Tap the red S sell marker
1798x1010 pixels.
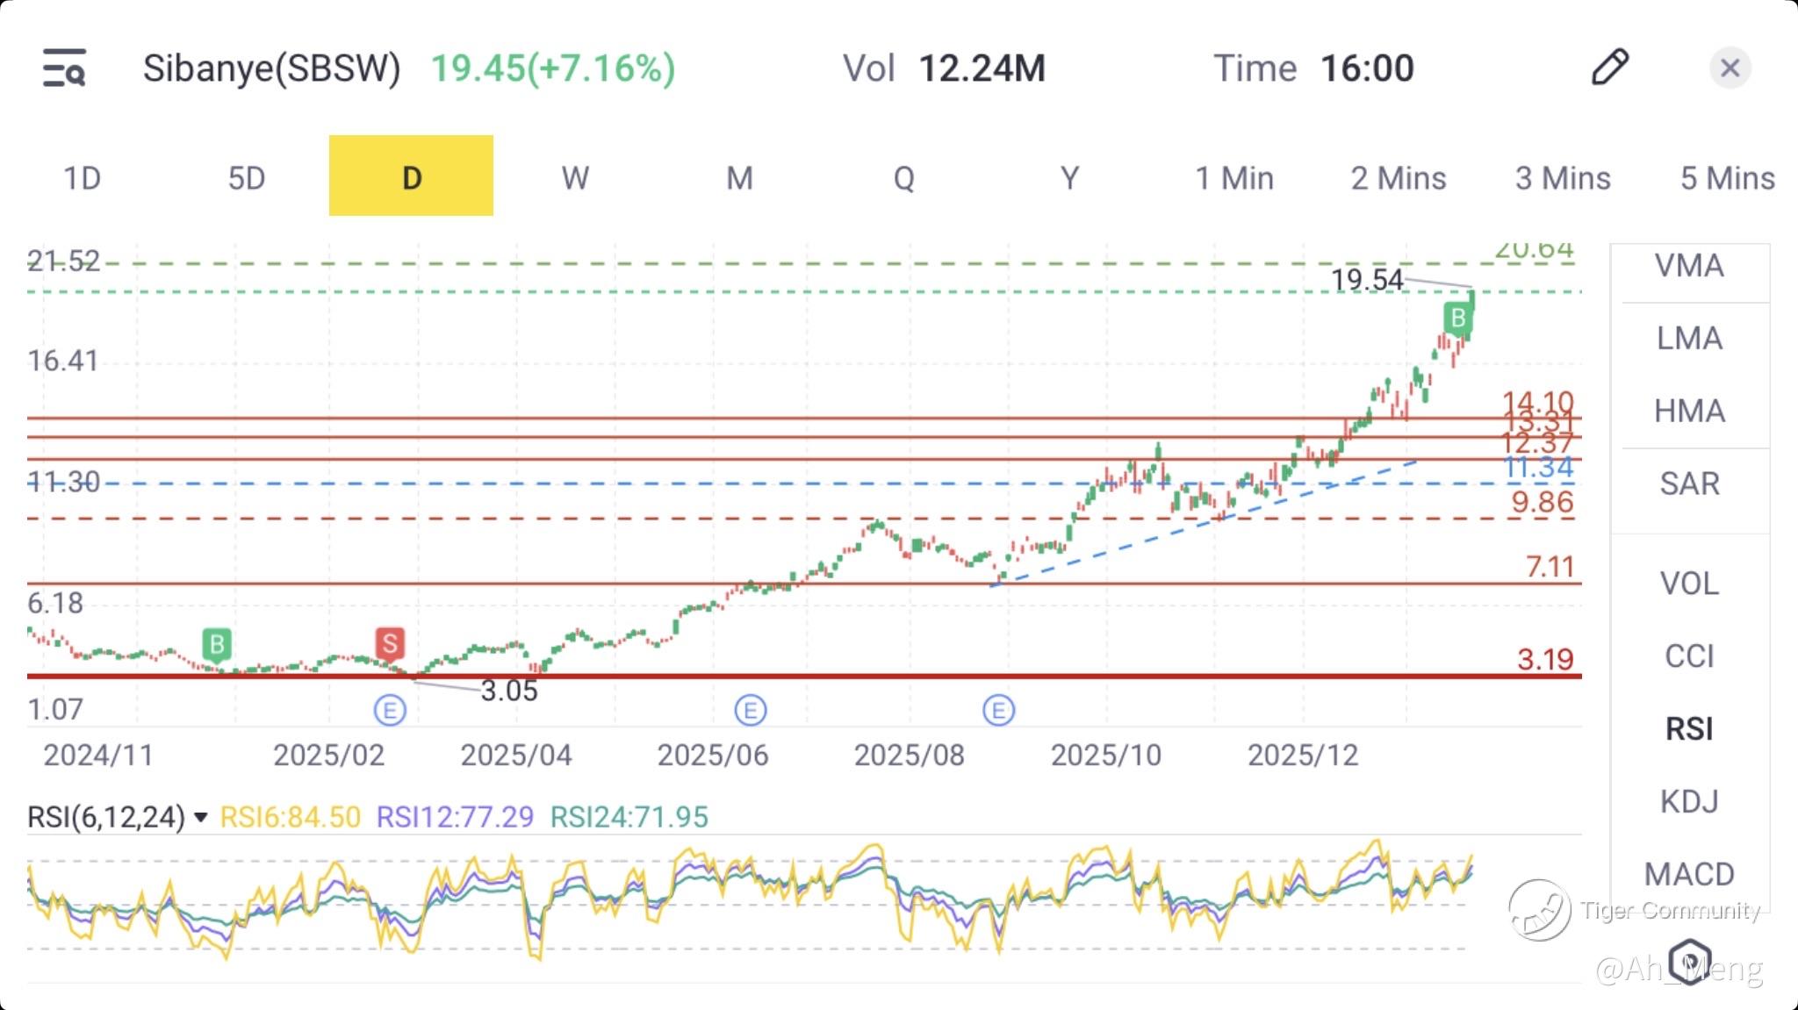[390, 643]
